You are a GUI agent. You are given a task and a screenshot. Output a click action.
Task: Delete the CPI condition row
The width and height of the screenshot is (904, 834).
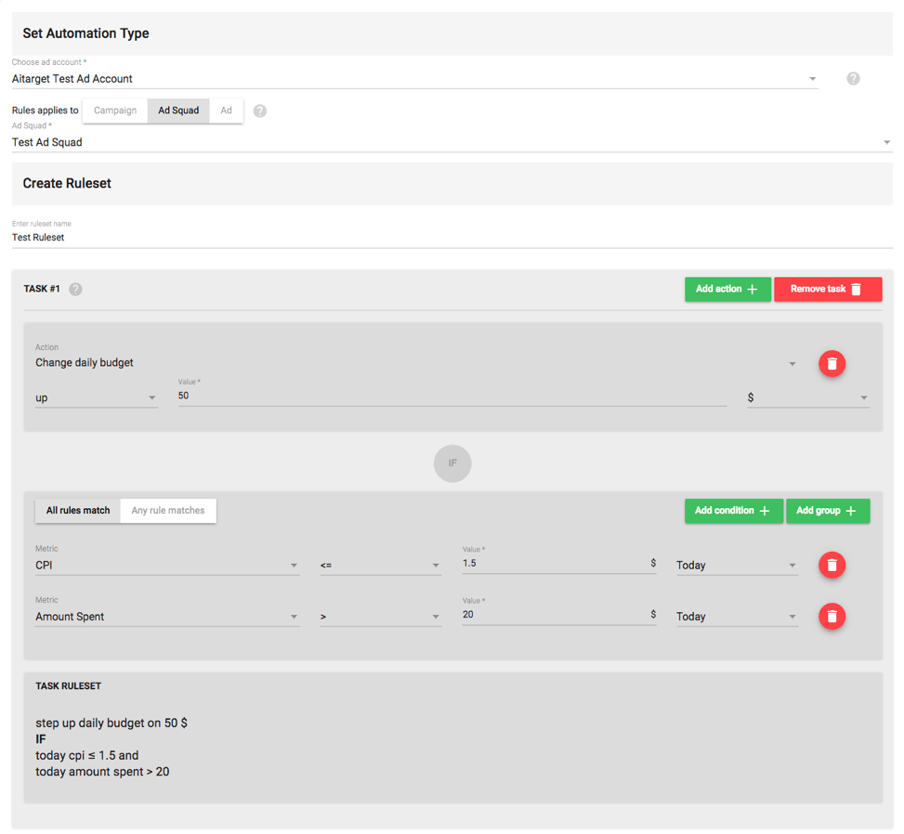[832, 565]
